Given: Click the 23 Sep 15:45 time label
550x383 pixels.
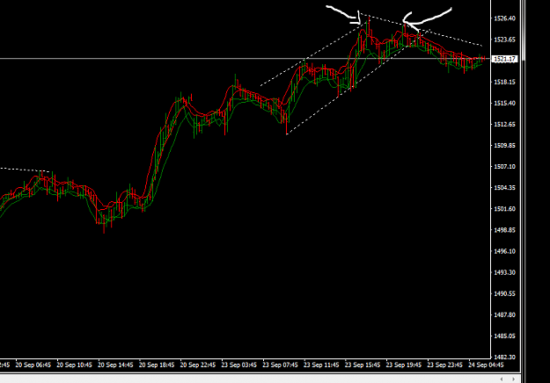Looking at the screenshot, I should pos(363,365).
